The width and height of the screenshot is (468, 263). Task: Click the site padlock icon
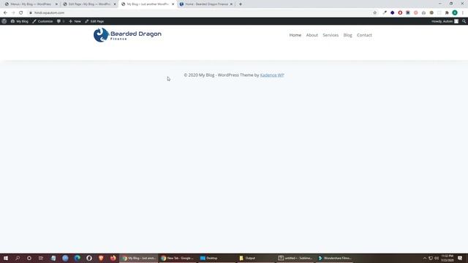(x=31, y=13)
